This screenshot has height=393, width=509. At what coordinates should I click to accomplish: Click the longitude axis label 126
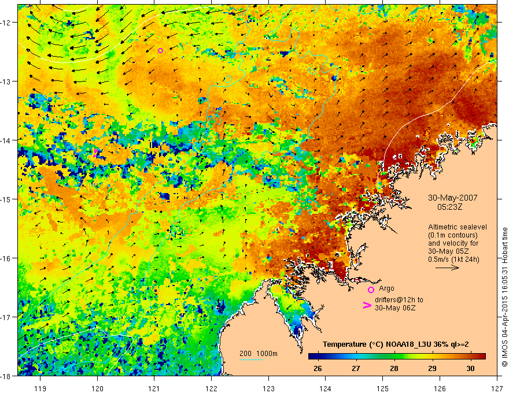click(440, 388)
